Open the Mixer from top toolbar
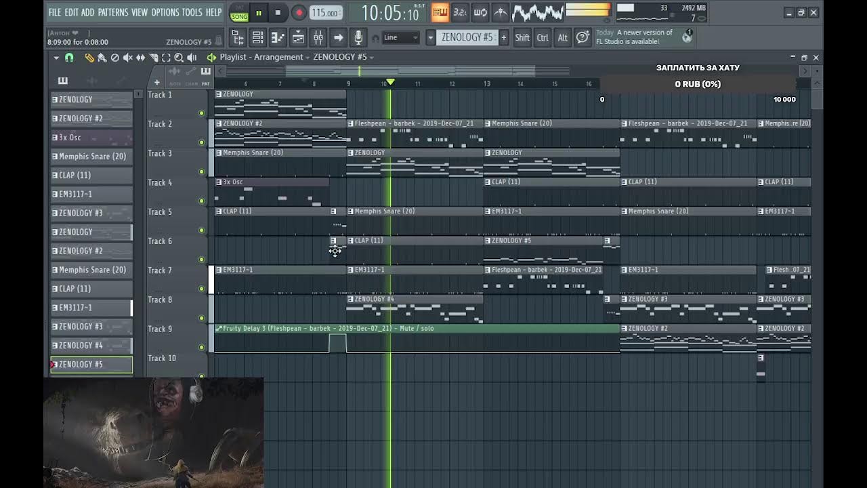The image size is (867, 488). [318, 37]
